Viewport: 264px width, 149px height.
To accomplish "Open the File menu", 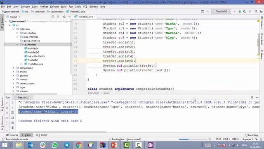I will 3,7.
